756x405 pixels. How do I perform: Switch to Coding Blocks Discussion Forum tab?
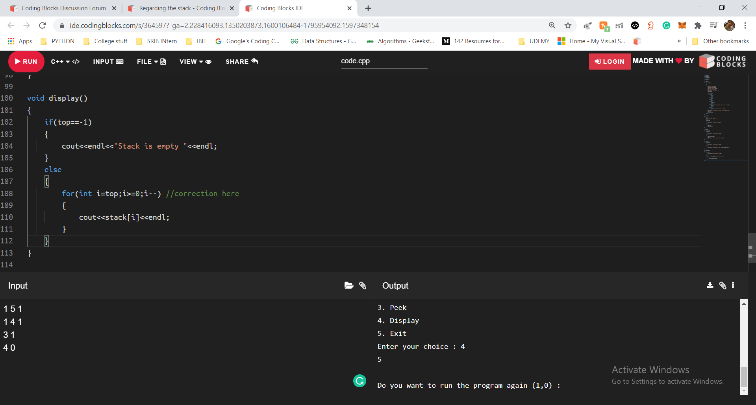tap(63, 8)
